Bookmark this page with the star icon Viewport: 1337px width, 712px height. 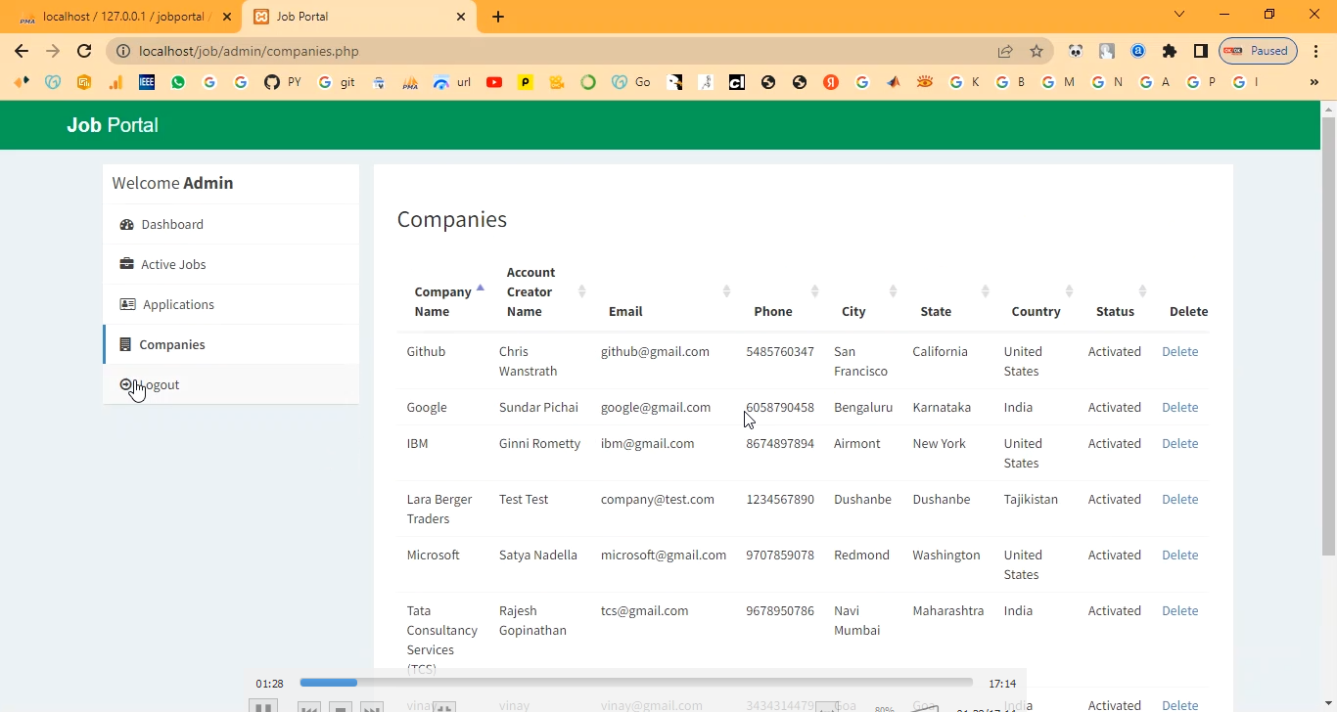[1037, 51]
